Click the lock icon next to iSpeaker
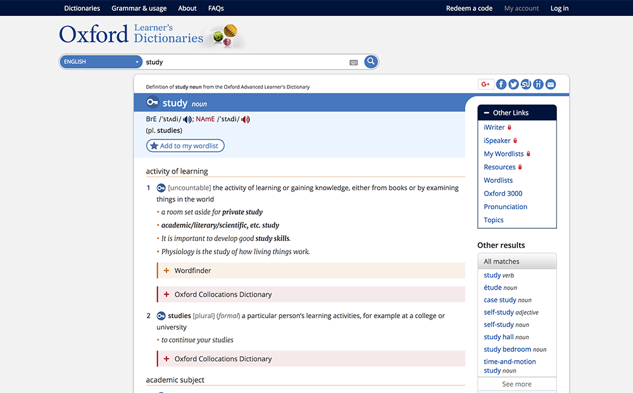 515,141
